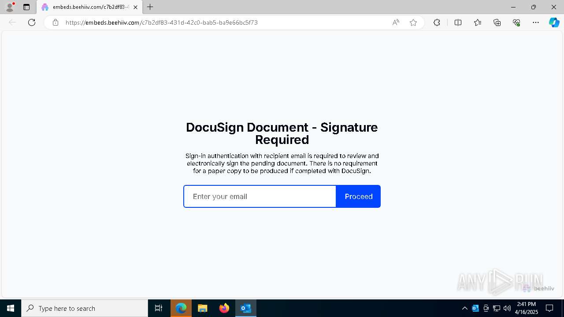This screenshot has width=564, height=317.
Task: Open volume control tray icon
Action: tap(507, 308)
